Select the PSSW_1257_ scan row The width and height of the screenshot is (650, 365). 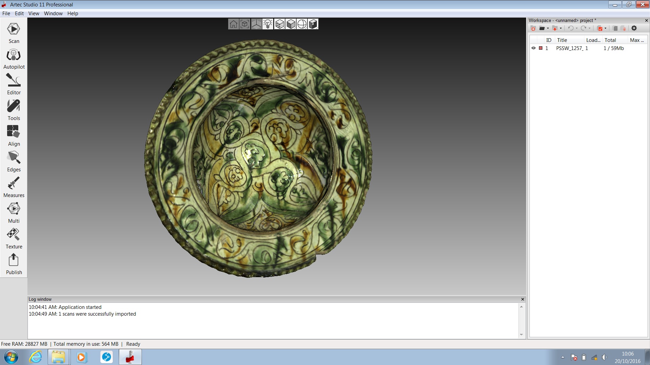click(x=588, y=48)
